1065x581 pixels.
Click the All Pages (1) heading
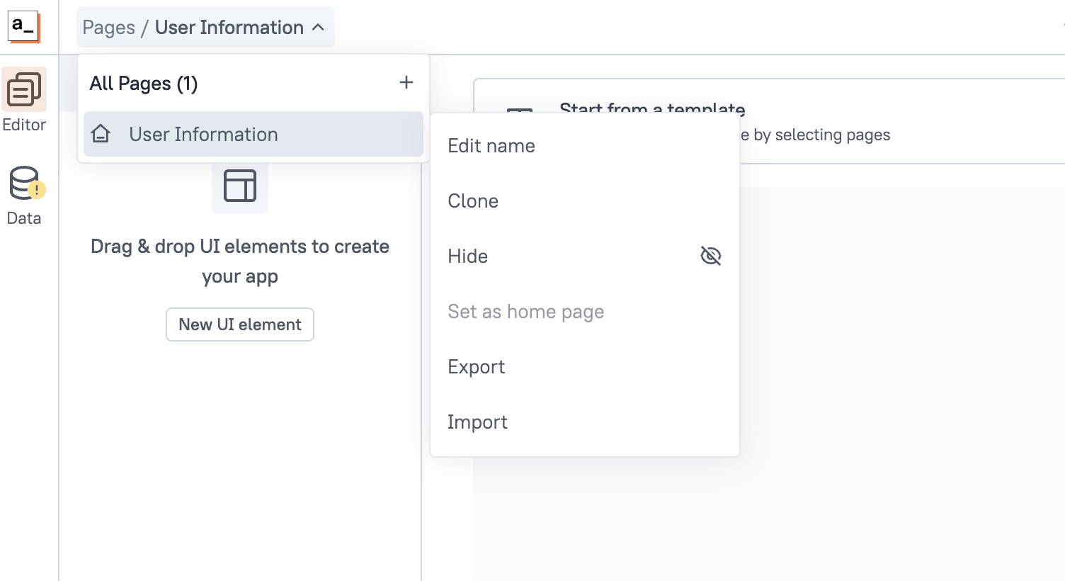coord(144,84)
